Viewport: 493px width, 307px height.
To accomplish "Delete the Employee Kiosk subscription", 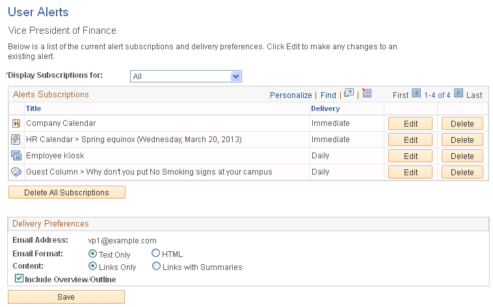I will (462, 156).
